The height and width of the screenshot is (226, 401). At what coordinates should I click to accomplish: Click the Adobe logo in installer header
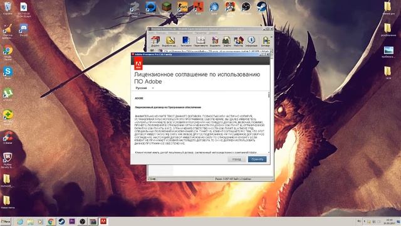[x=138, y=63]
